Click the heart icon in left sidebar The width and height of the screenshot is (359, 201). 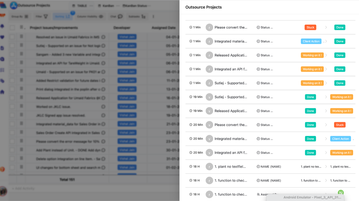2,37
